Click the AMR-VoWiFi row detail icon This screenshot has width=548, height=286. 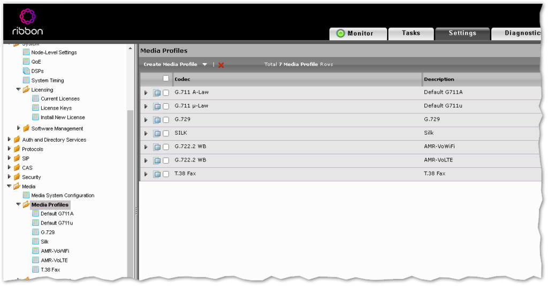(x=157, y=147)
